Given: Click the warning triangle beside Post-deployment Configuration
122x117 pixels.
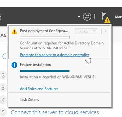Looking at the screenshot, I should tap(14, 31).
